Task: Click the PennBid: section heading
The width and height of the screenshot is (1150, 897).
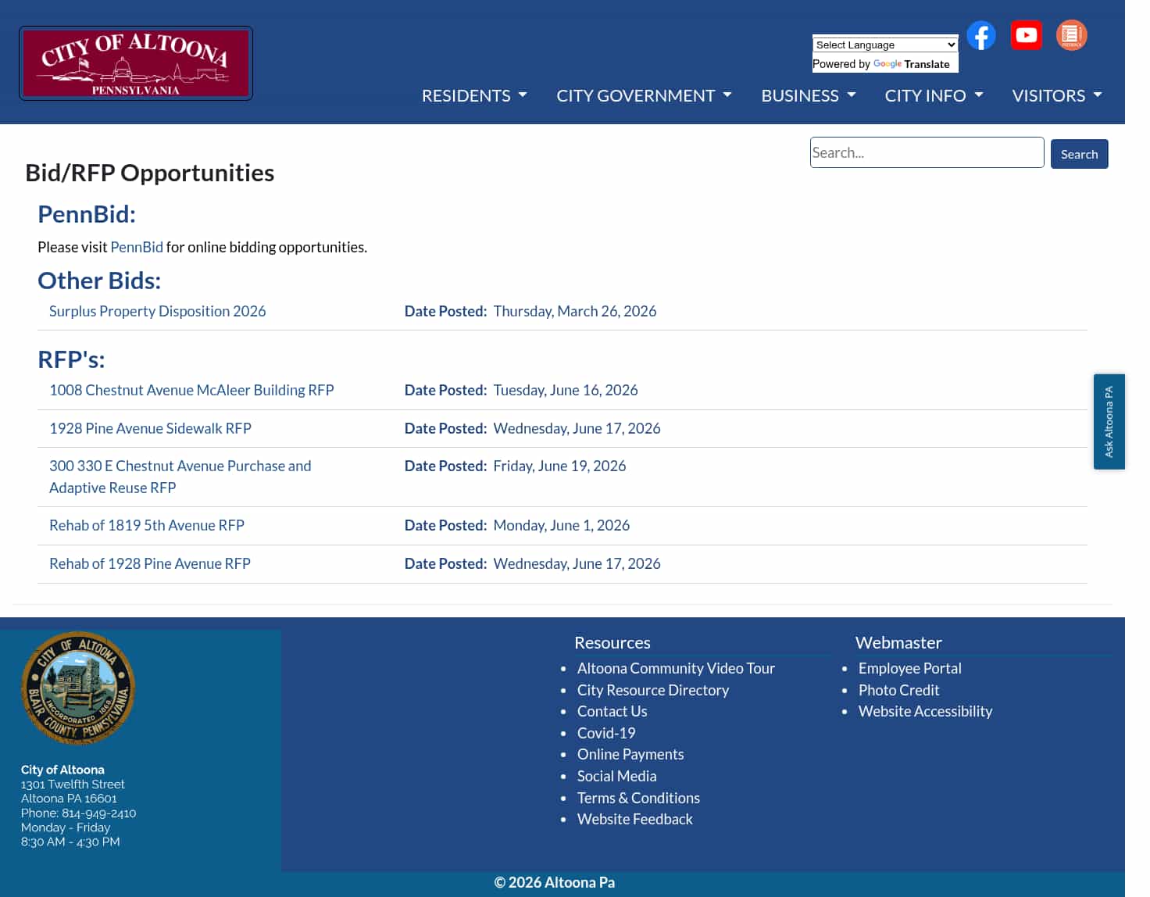Action: point(87,214)
